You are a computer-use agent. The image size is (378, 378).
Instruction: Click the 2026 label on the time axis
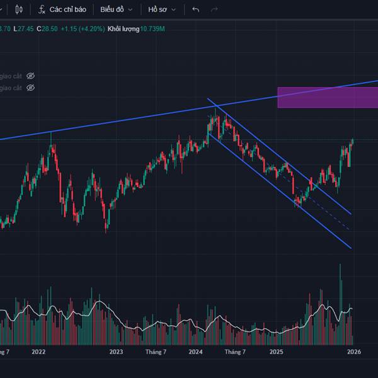(x=354, y=351)
